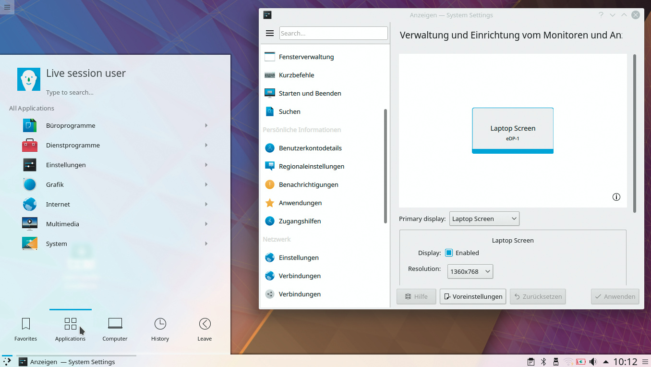Viewport: 651px width, 367px height.
Task: Toggle the Display Enabled checkbox
Action: coord(449,253)
